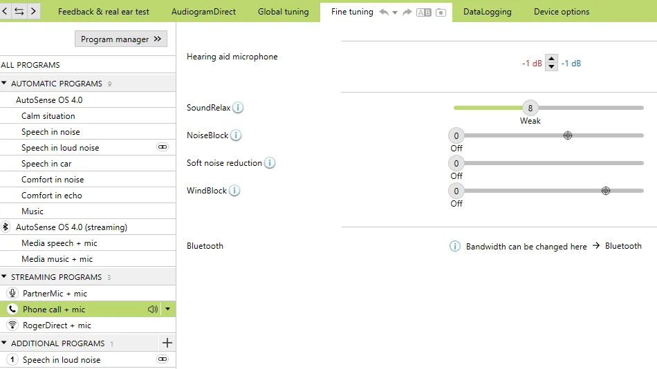This screenshot has width=657, height=369.
Task: Collapse the AUTOMATIC PROGRAMS section
Action: click(x=3, y=83)
